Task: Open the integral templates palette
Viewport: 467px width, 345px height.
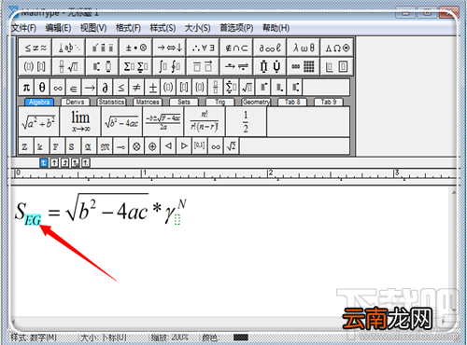Action: click(170, 66)
